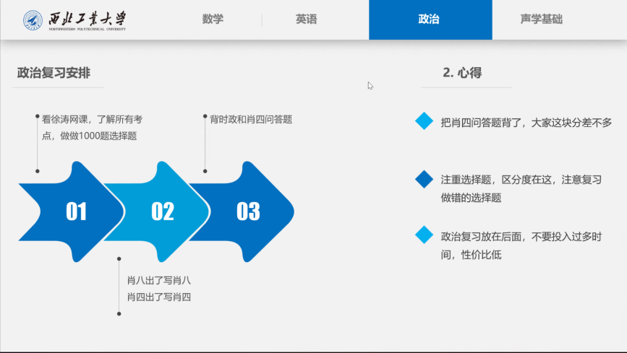627x353 pixels.
Task: Open the 英语 tab
Action: pos(306,19)
